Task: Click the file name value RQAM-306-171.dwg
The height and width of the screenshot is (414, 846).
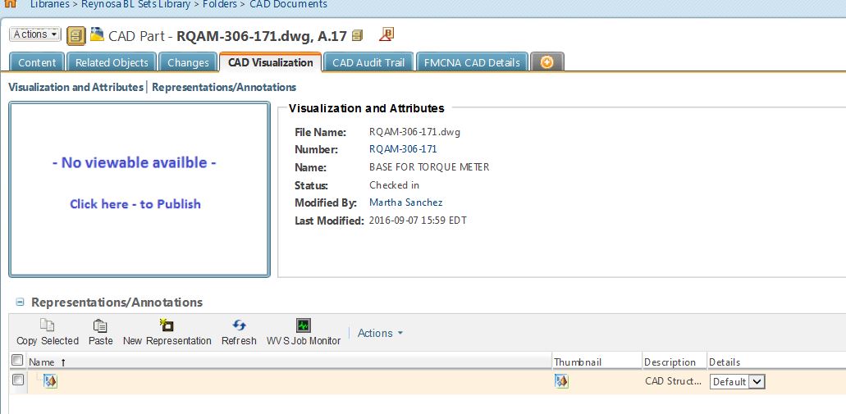Action: (x=414, y=131)
